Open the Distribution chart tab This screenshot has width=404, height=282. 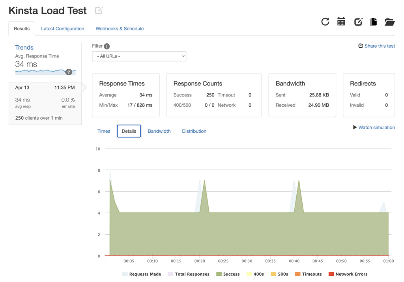point(194,131)
